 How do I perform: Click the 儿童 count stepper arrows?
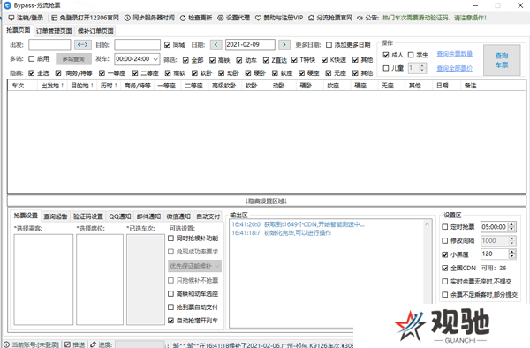[422, 68]
